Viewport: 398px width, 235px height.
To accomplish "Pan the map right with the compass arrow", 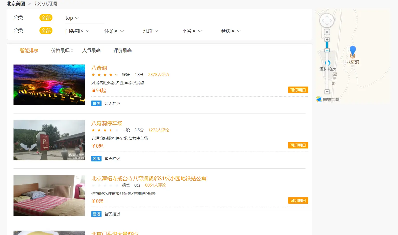I will point(331,20).
